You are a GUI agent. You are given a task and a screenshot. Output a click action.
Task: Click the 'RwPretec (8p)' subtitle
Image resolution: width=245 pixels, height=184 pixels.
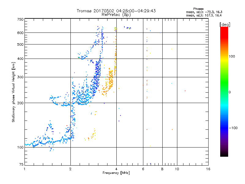[x=116, y=15]
